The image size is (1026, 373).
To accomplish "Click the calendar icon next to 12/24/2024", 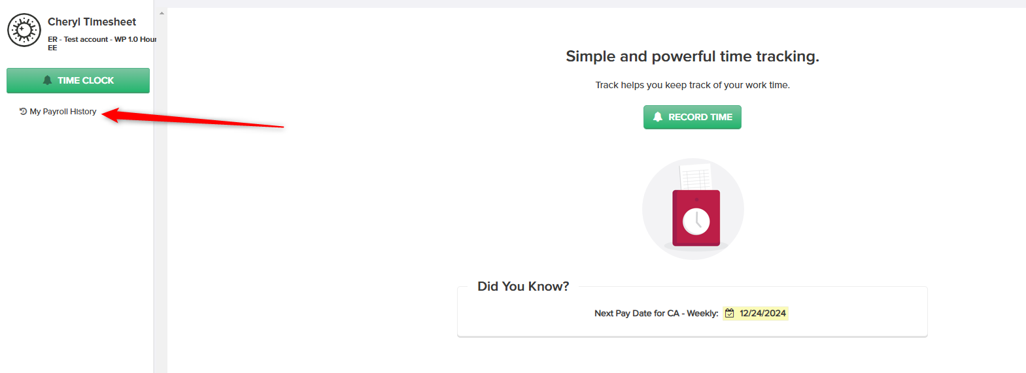I will point(730,314).
